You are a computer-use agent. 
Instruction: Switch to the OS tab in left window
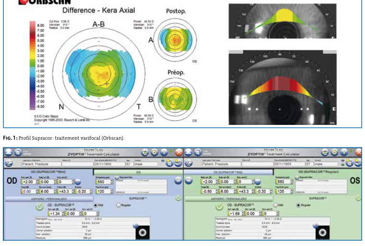coord(138,173)
